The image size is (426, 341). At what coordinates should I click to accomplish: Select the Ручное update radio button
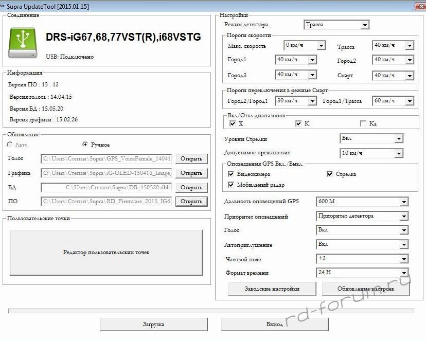[x=85, y=145]
